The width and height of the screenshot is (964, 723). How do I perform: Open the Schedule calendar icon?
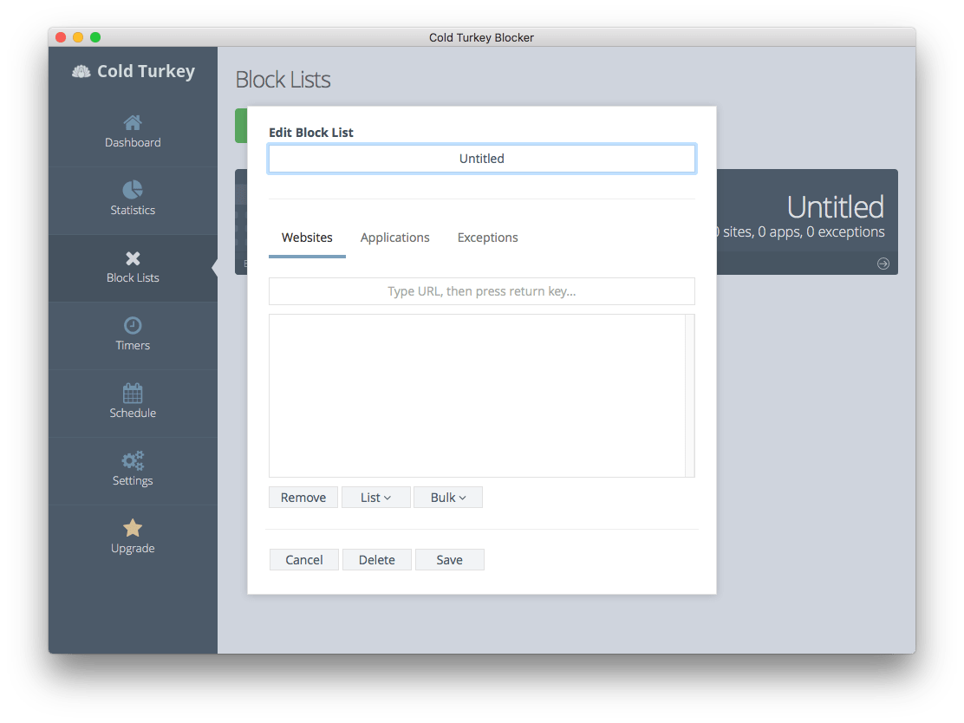click(133, 393)
